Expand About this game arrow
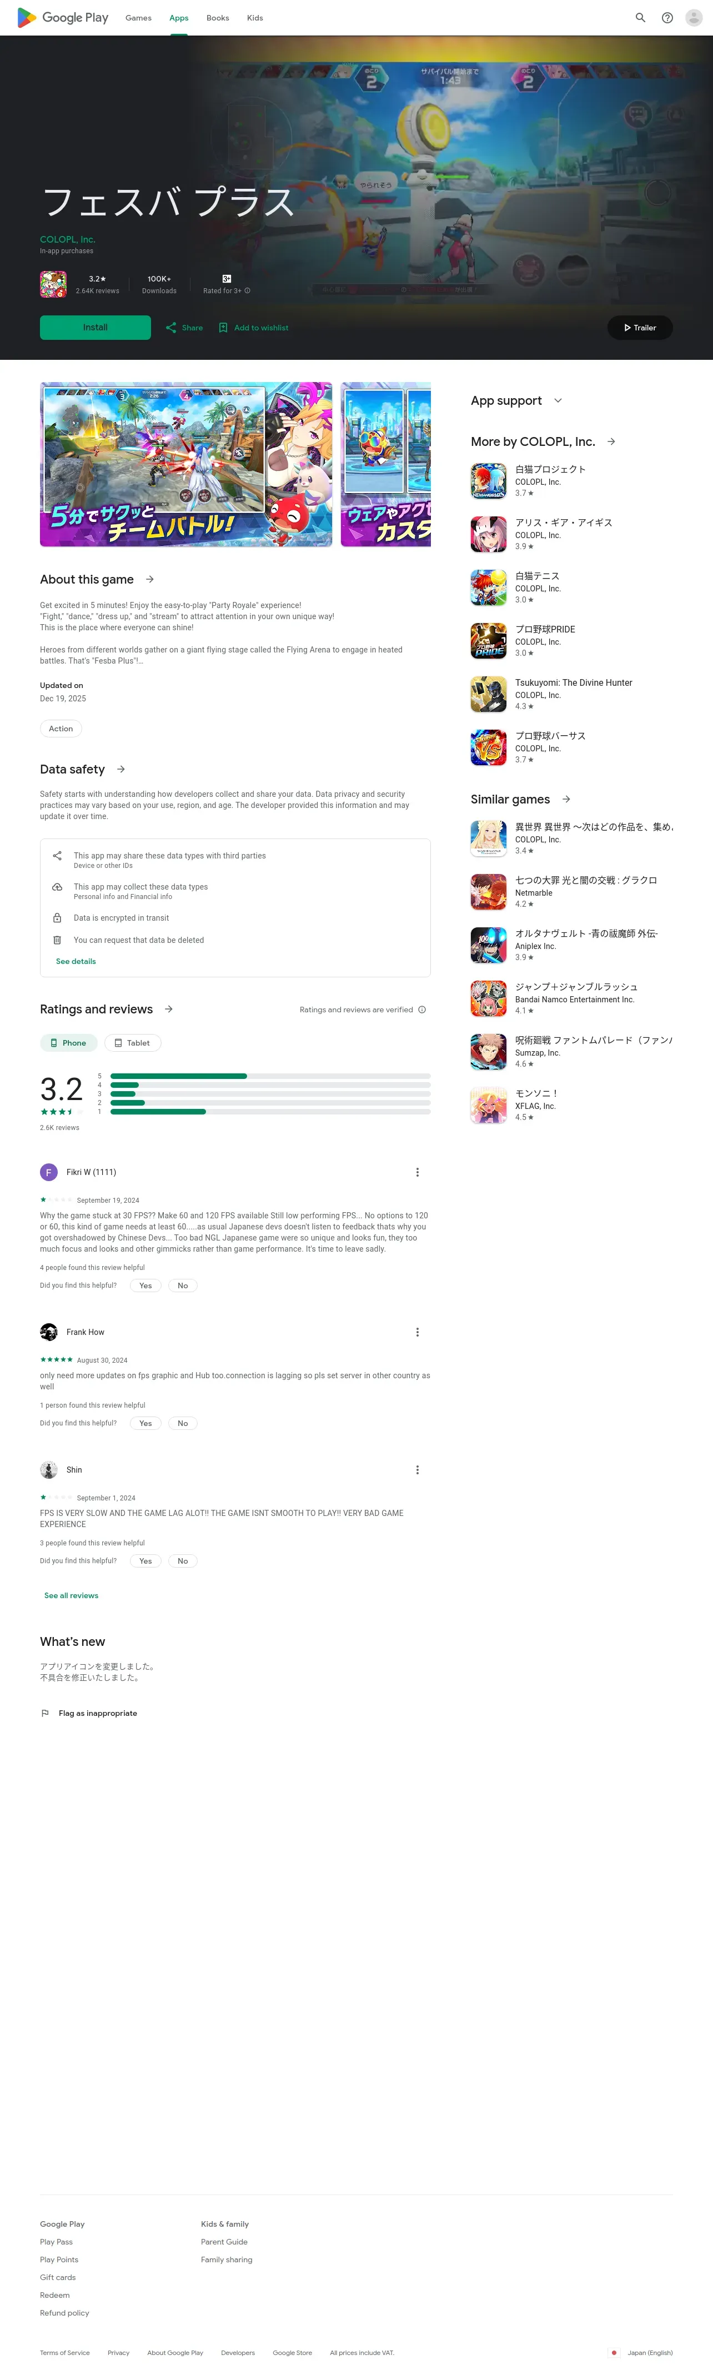This screenshot has width=713, height=2375. [x=149, y=579]
